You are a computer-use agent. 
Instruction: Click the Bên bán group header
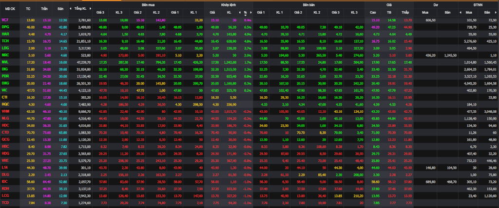[308, 5]
